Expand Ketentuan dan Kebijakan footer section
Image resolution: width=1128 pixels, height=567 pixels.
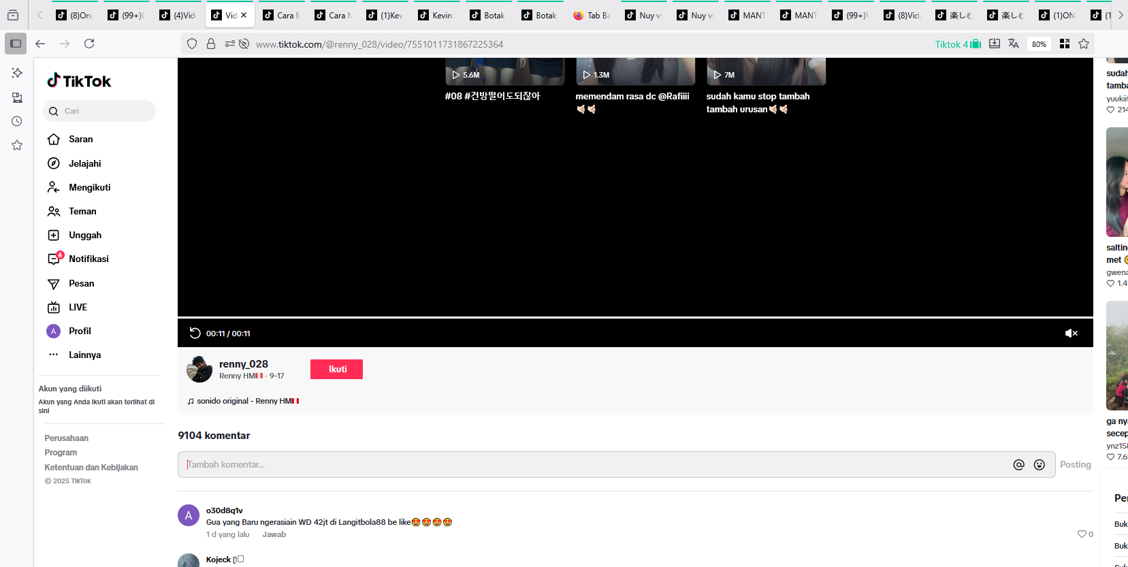pyautogui.click(x=91, y=468)
